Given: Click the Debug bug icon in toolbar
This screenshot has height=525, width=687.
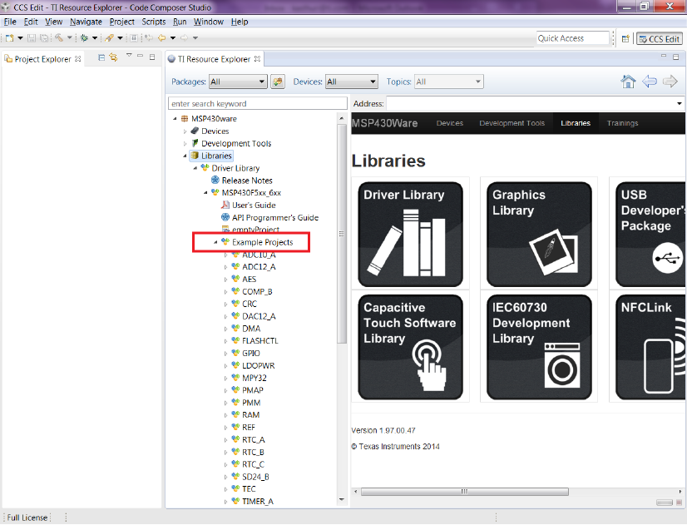Looking at the screenshot, I should (x=85, y=38).
